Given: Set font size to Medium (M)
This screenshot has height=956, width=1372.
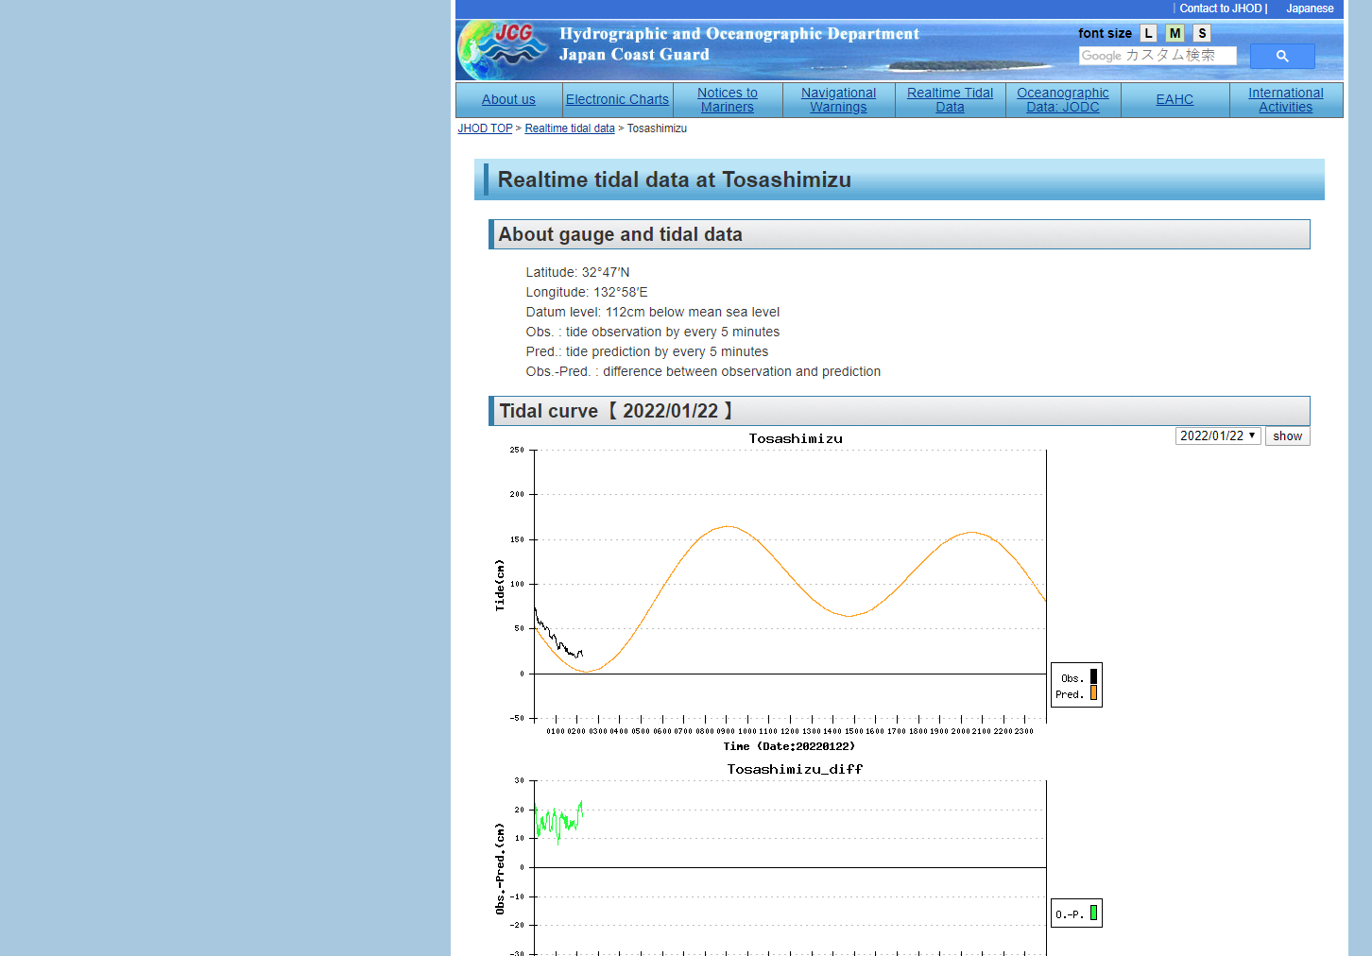Looking at the screenshot, I should pos(1175,33).
